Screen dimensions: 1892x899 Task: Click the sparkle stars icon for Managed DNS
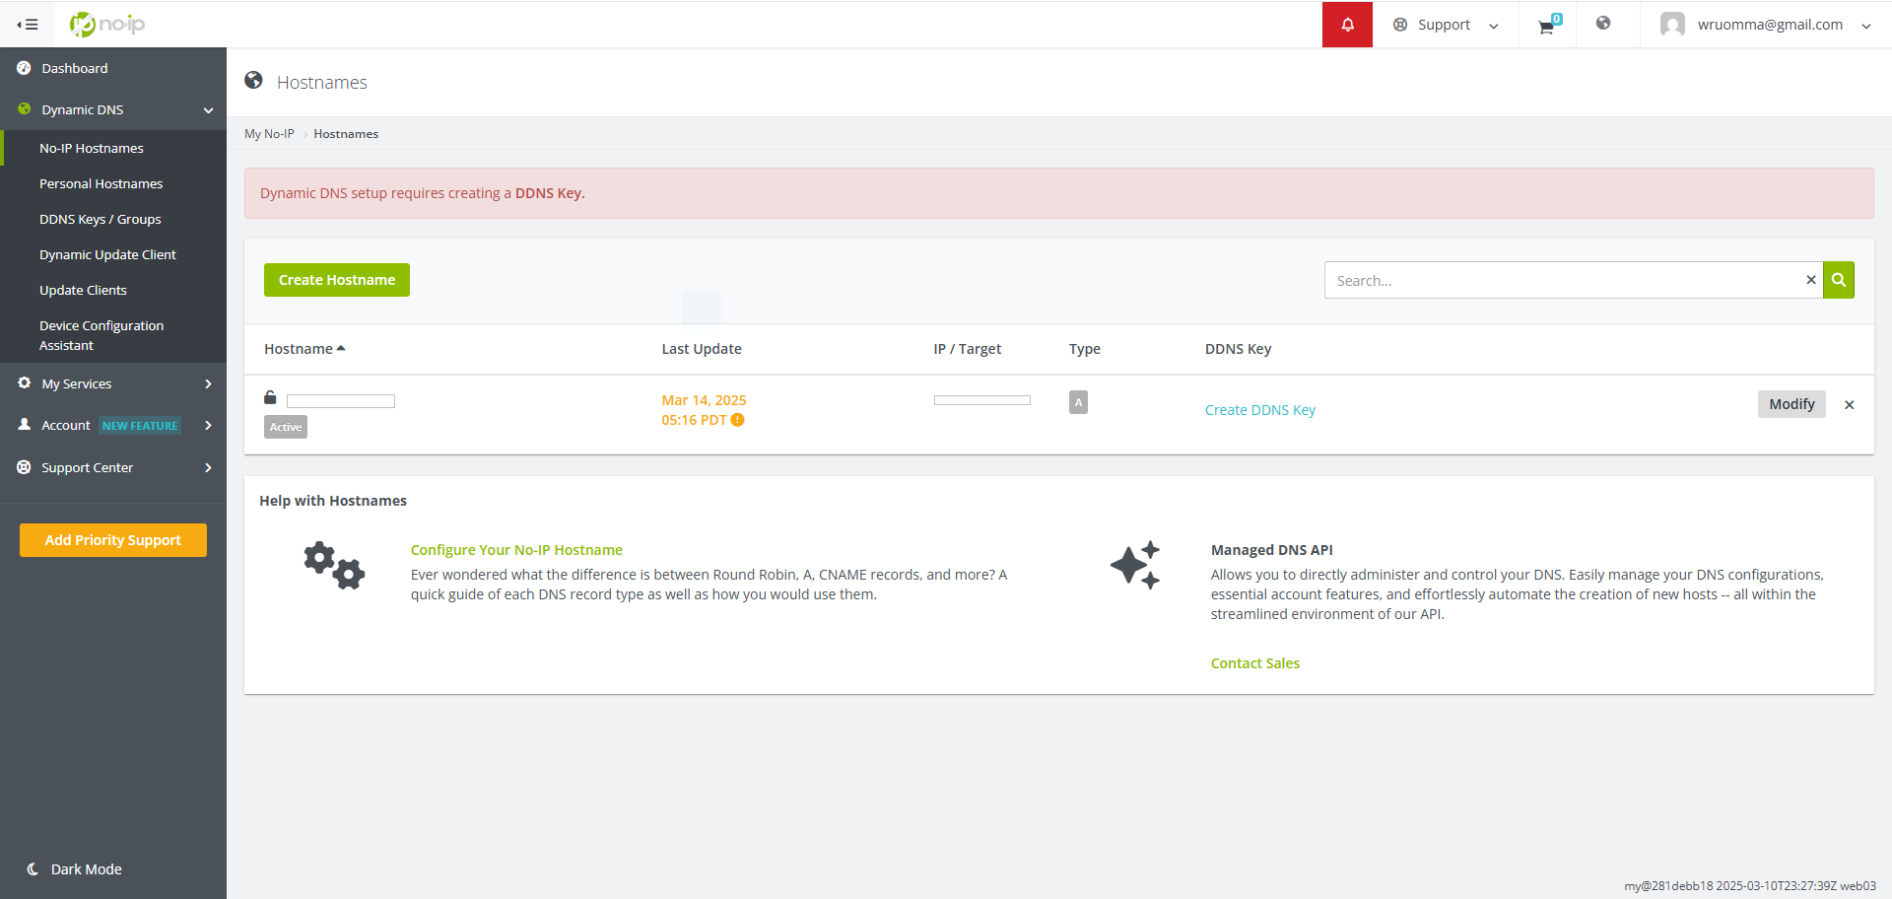point(1135,566)
